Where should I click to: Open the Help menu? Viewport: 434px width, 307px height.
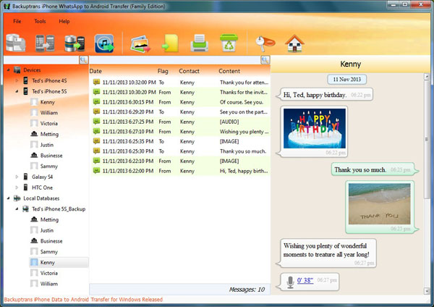64,21
